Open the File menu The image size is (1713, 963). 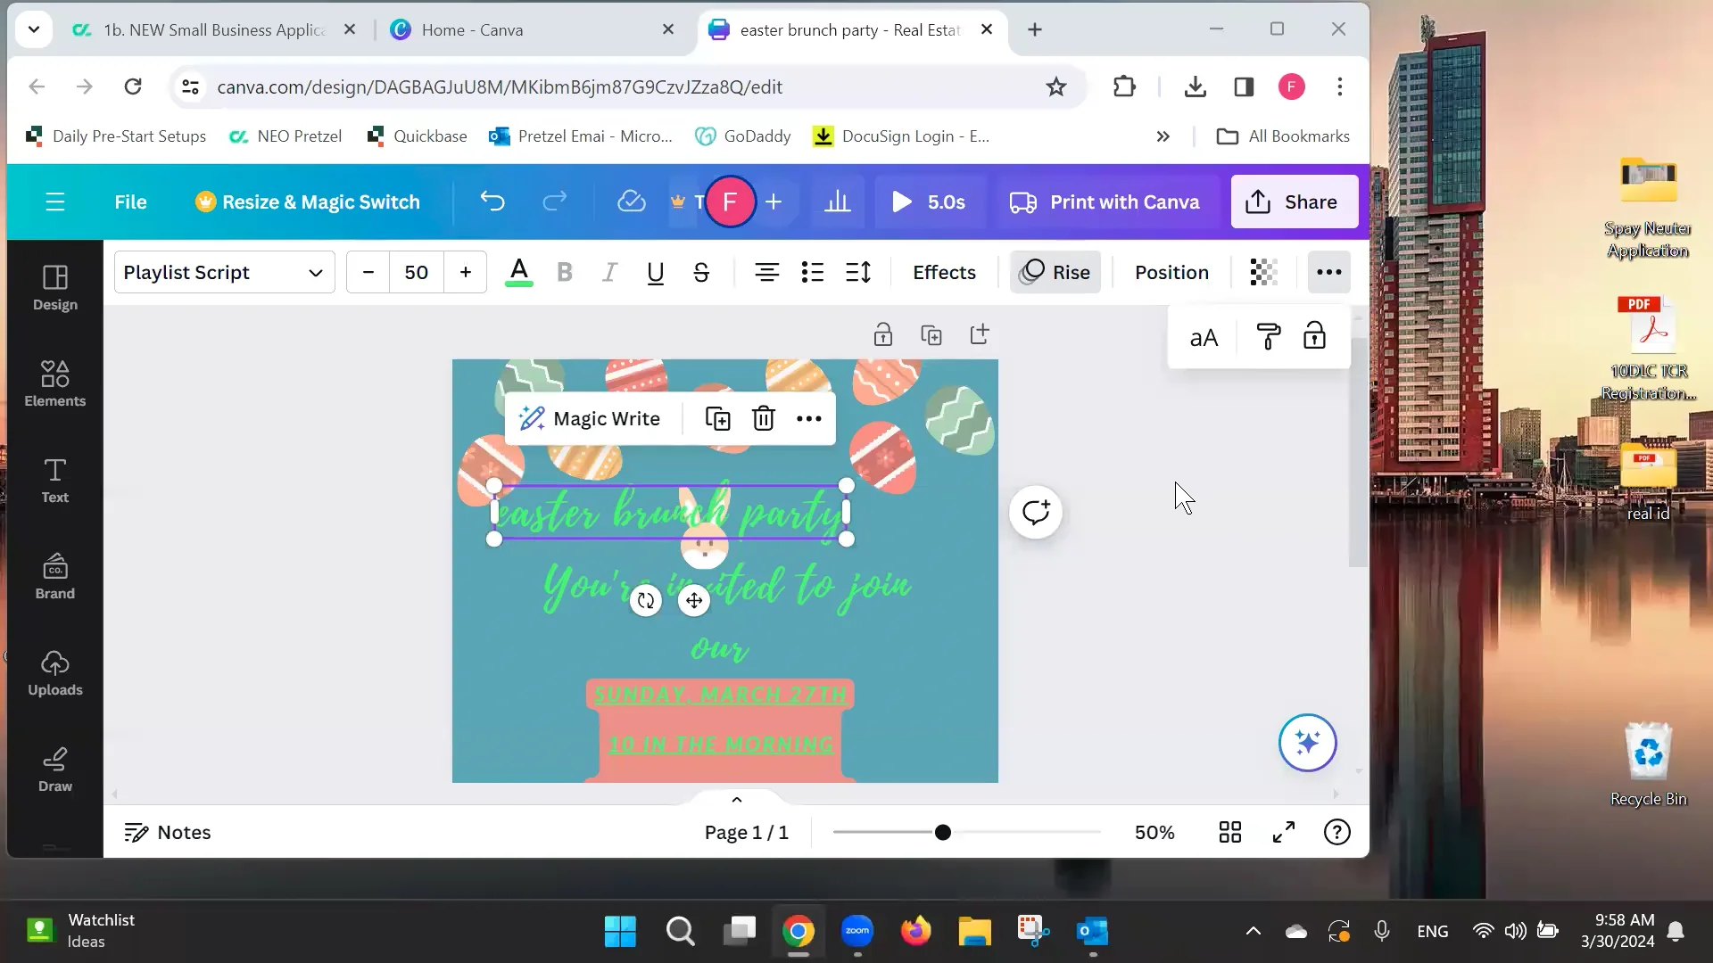coord(130,202)
